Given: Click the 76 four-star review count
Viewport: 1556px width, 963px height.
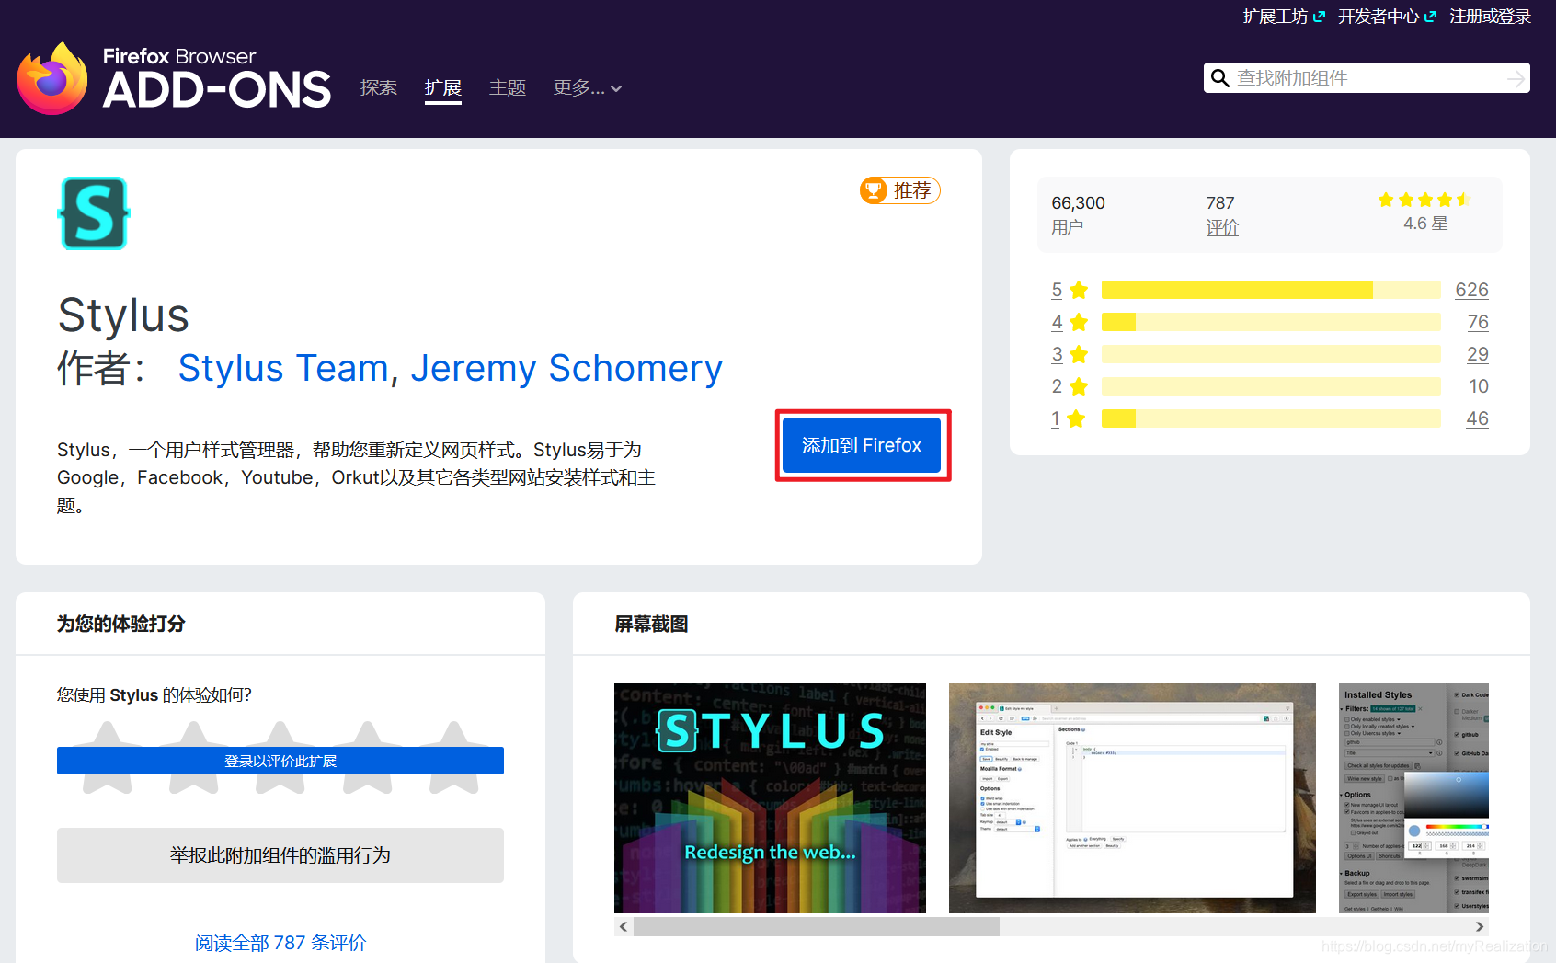Looking at the screenshot, I should pyautogui.click(x=1478, y=322).
